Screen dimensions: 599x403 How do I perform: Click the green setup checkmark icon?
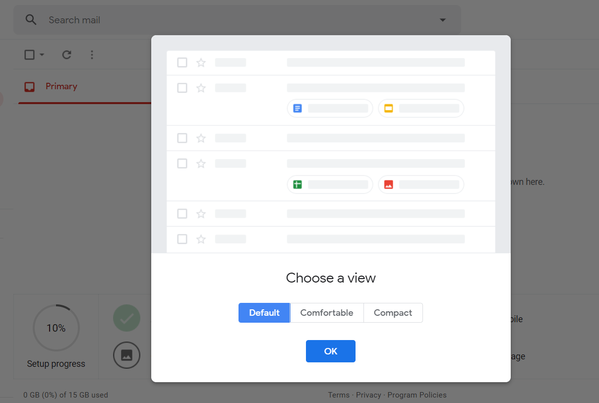[126, 318]
